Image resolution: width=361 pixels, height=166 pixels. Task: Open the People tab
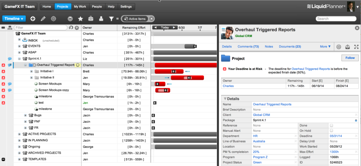click(97, 6)
